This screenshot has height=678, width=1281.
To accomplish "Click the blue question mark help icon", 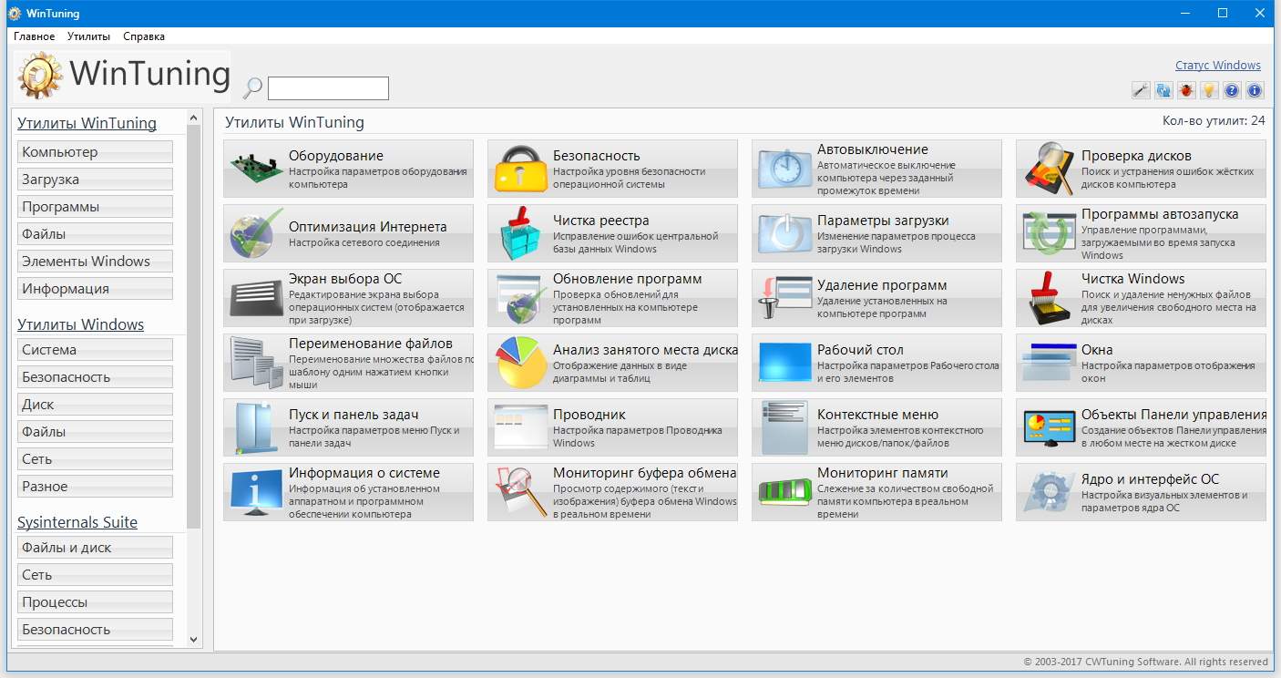I will 1232,90.
